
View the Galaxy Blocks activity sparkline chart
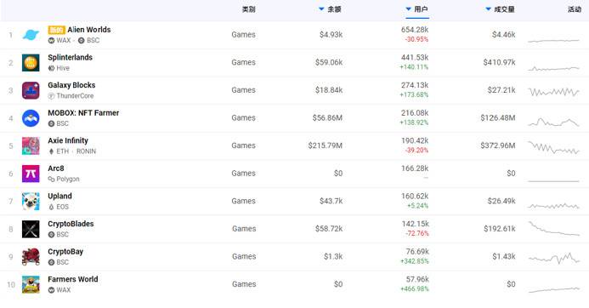point(553,91)
